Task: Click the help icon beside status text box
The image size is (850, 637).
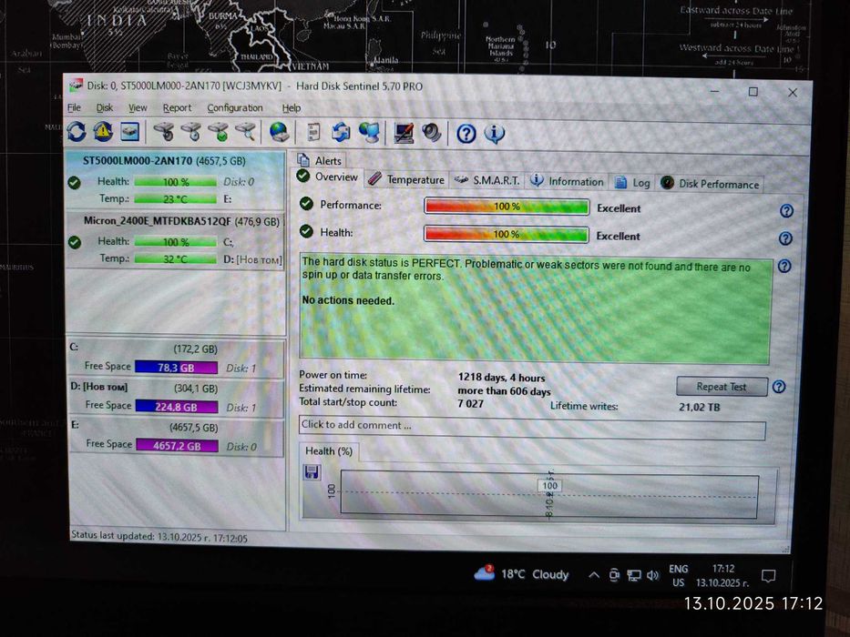Action: coord(784,266)
